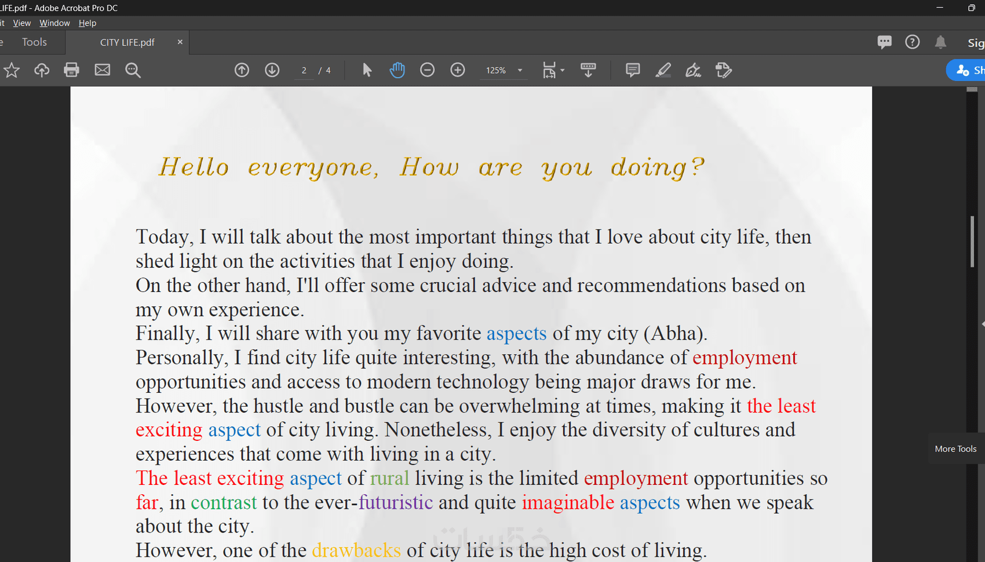The height and width of the screenshot is (562, 985).
Task: Open comments chat bubble icon
Action: [x=884, y=42]
